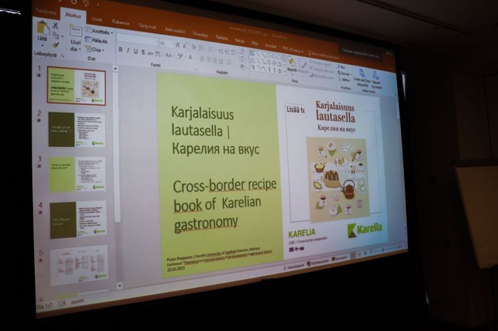
Task: Open the Leikepöytä dialog launcher
Action: tap(63, 56)
